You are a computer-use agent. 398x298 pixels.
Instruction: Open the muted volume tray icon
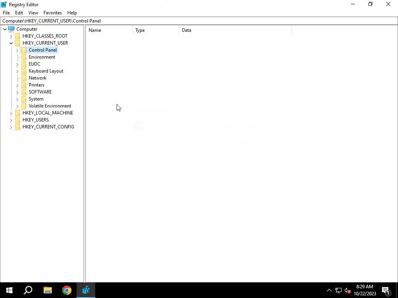click(x=348, y=290)
